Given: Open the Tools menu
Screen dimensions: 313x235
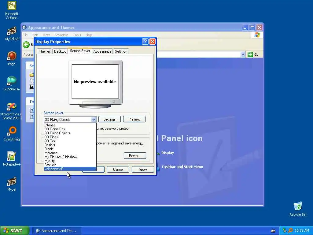Looking at the screenshot, I should (x=77, y=35).
